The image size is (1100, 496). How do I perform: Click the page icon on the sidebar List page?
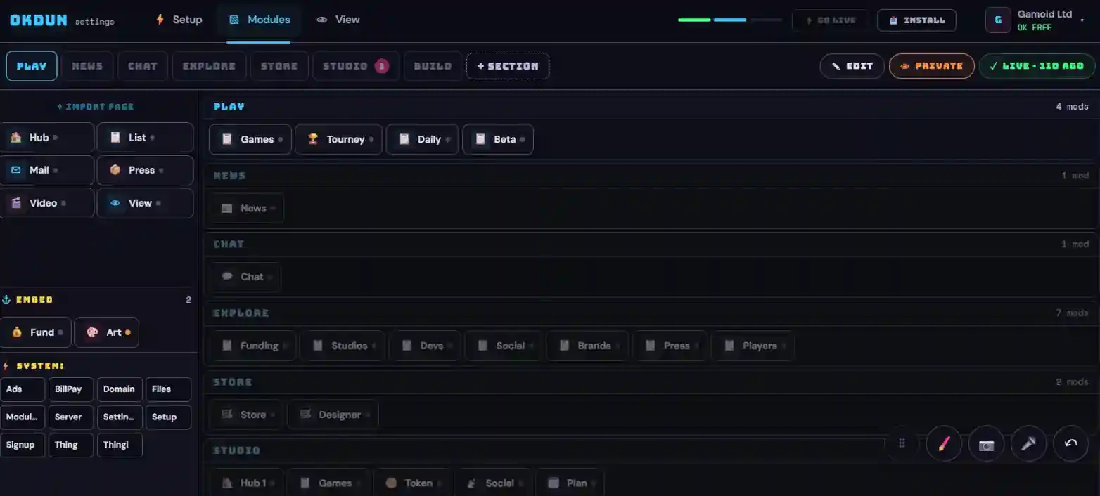(115, 138)
